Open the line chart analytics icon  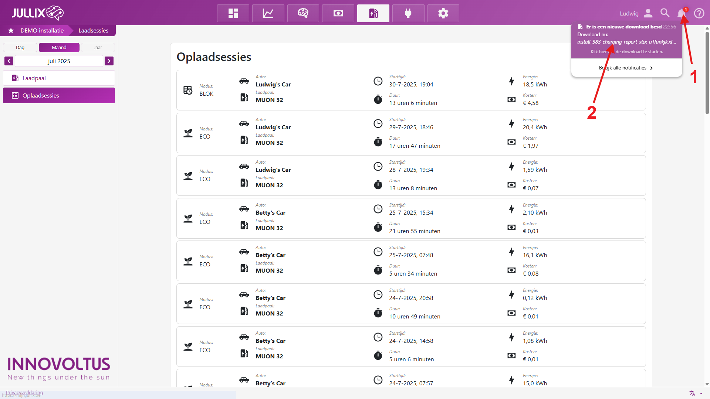pyautogui.click(x=268, y=13)
